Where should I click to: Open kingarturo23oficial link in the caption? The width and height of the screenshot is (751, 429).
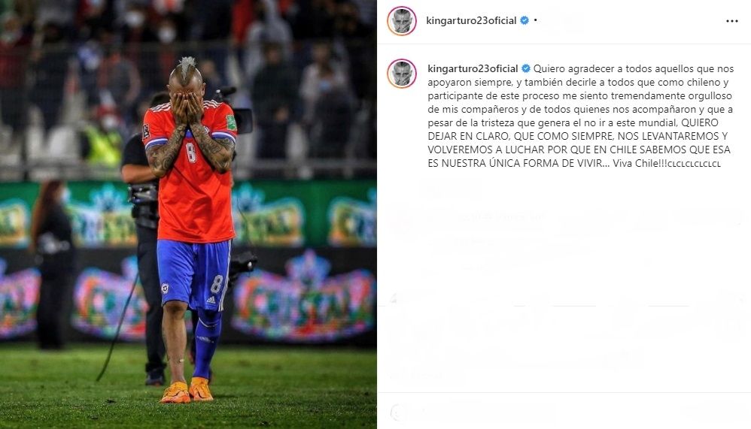pyautogui.click(x=473, y=69)
